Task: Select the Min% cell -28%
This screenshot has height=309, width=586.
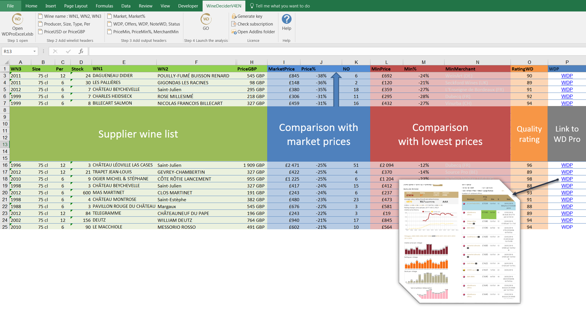Action: (x=424, y=97)
